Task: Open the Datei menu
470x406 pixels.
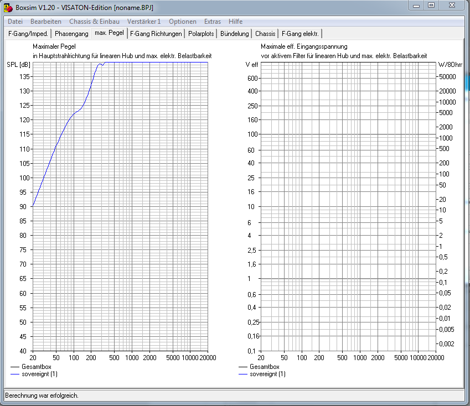Action: pos(15,22)
